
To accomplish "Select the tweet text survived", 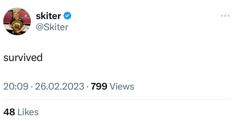I will point(23,58).
